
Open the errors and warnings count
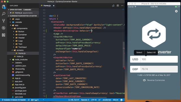(35, 100)
